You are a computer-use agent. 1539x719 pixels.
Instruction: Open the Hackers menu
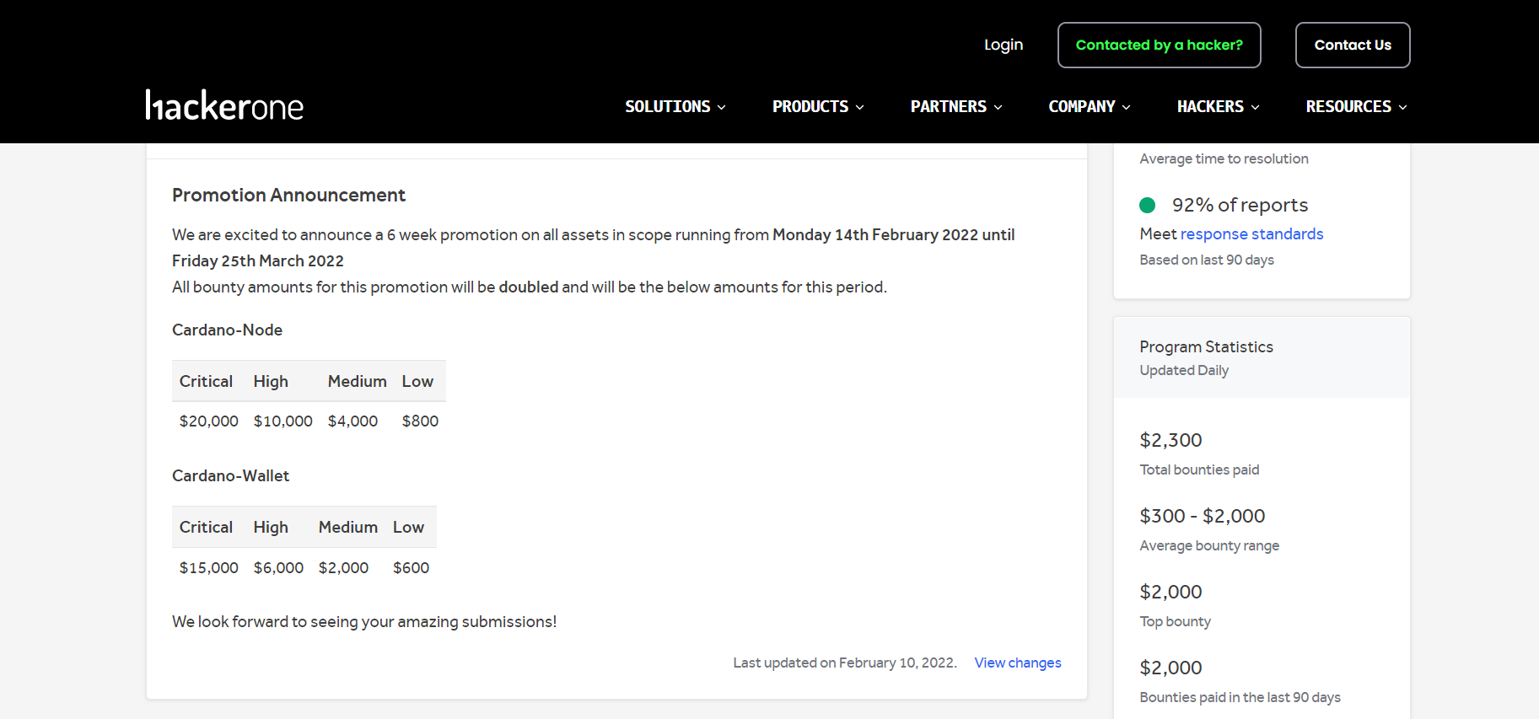1219,106
